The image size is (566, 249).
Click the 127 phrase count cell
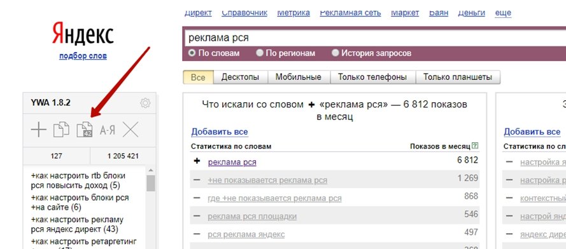pyautogui.click(x=56, y=156)
